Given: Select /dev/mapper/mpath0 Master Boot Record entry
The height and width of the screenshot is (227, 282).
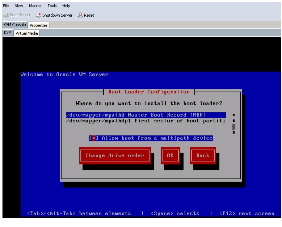Looking at the screenshot, I should tap(146, 115).
